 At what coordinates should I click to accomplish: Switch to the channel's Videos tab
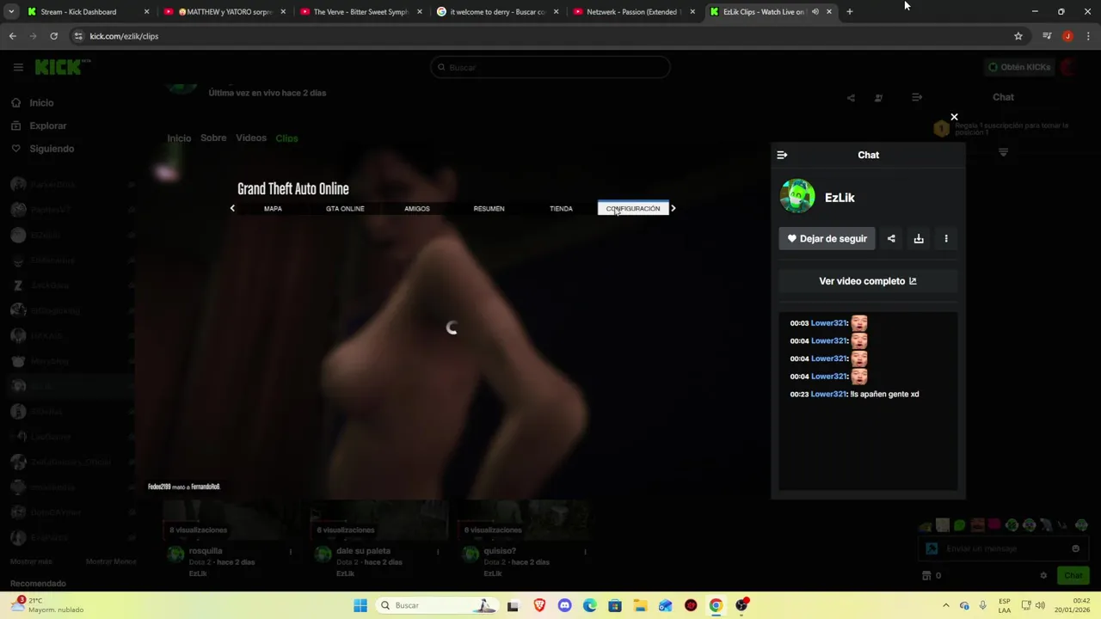click(x=251, y=138)
